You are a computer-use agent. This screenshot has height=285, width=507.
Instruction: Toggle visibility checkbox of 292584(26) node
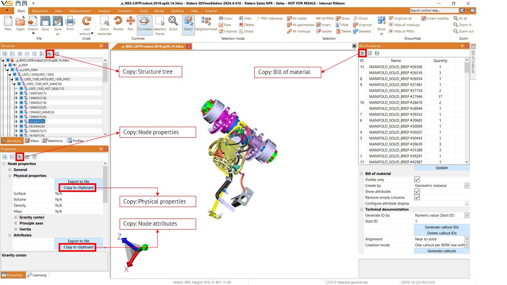pyautogui.click(x=21, y=127)
